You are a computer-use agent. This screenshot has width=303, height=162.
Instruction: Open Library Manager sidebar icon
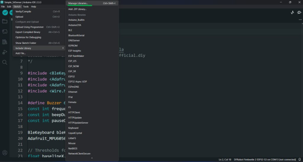click(x=4, y=42)
